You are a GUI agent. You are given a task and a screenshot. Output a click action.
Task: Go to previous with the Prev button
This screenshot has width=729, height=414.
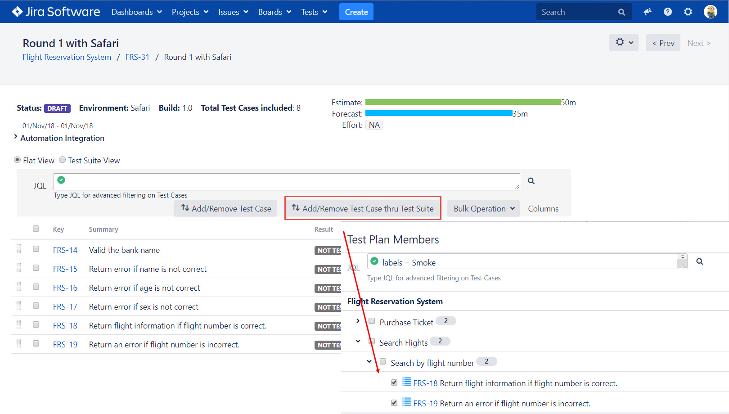point(663,43)
